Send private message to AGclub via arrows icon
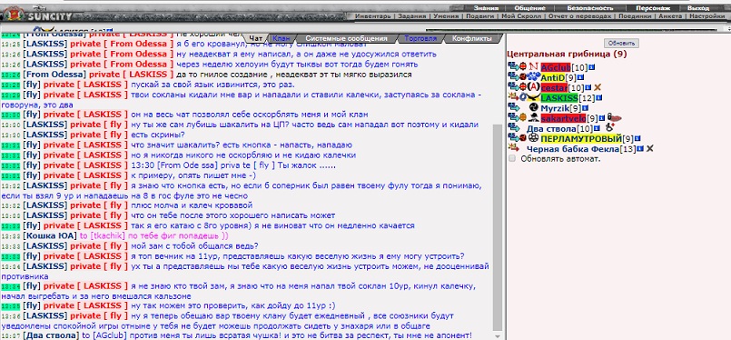Screen dimensions: 731x340 coord(513,67)
